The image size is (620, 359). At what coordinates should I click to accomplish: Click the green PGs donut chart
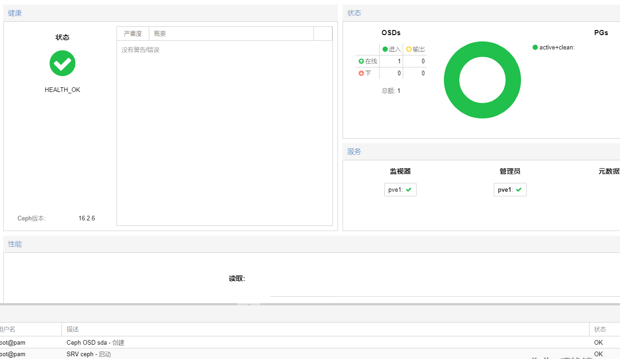point(482,80)
